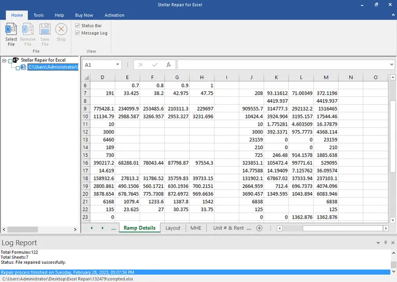Switch to the Unit # & Rent sheet tab
397x282 pixels.
(x=228, y=228)
